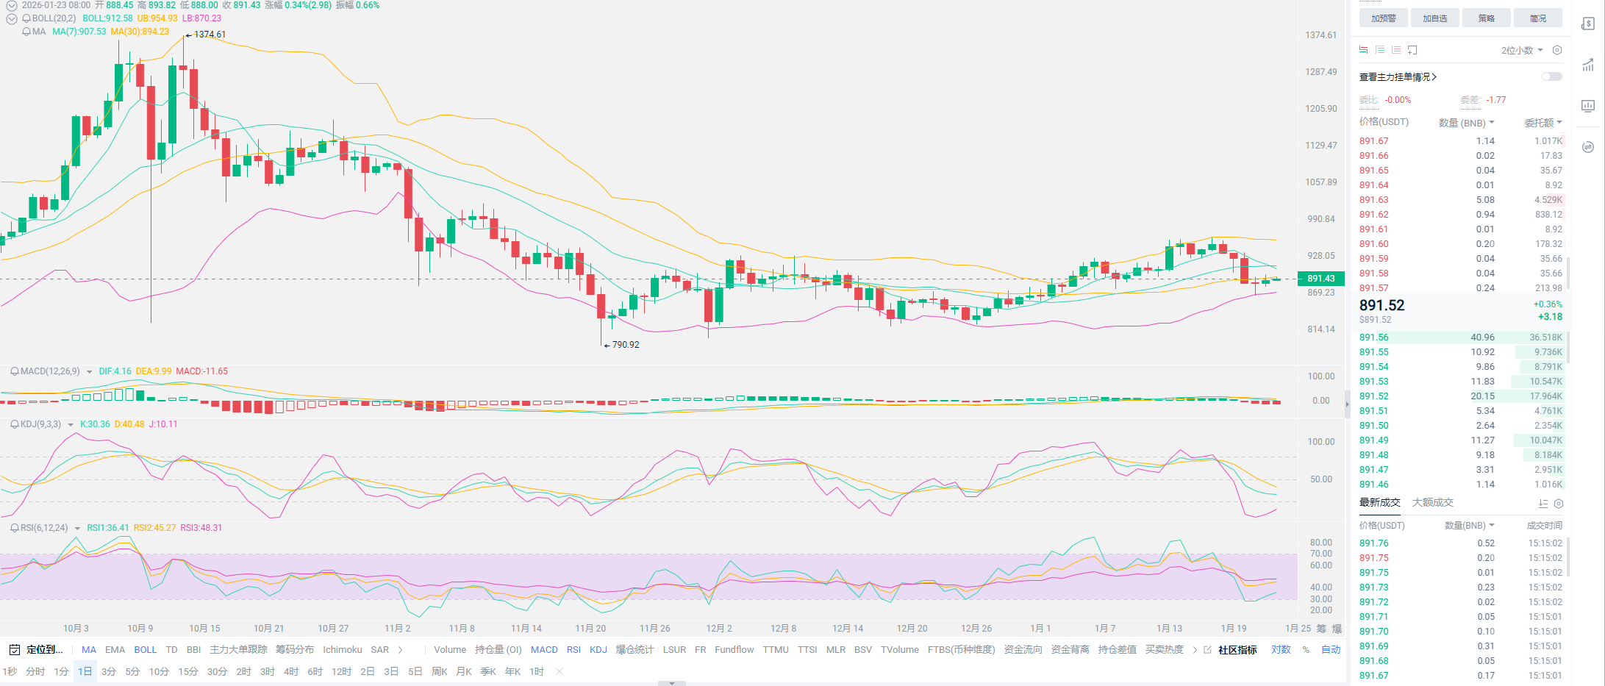
Task: Open the 委托额 column dropdown
Action: click(x=1543, y=123)
